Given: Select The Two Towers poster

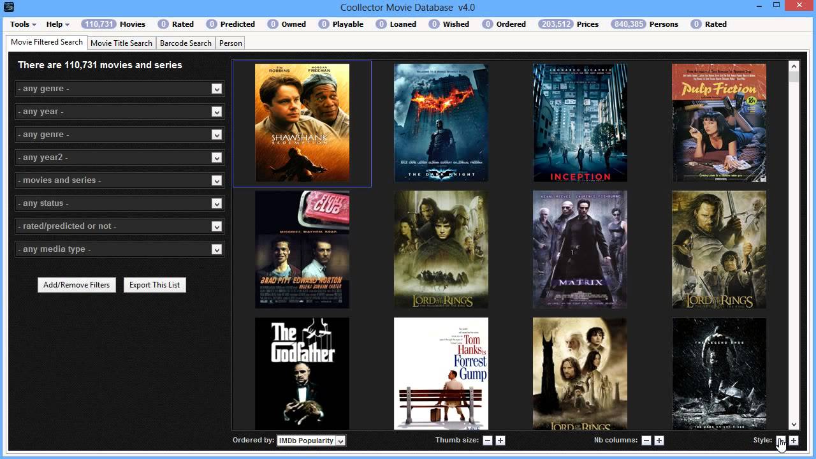Looking at the screenshot, I should [580, 374].
